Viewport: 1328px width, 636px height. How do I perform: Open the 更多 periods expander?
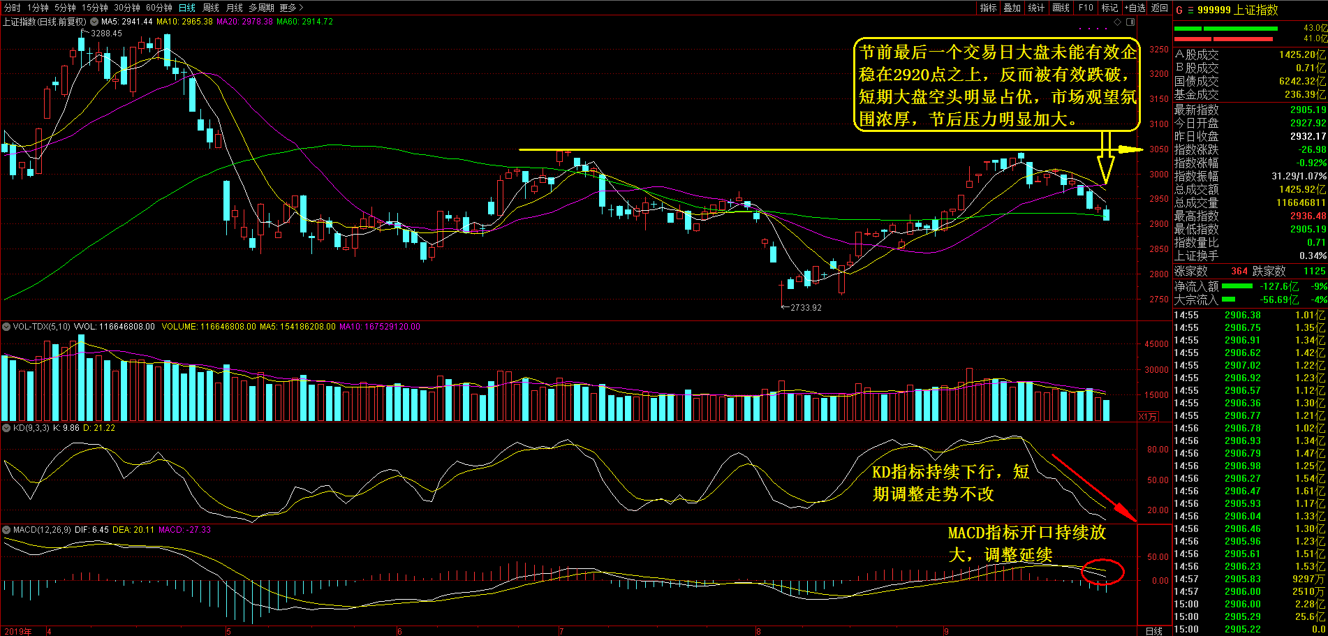point(291,8)
